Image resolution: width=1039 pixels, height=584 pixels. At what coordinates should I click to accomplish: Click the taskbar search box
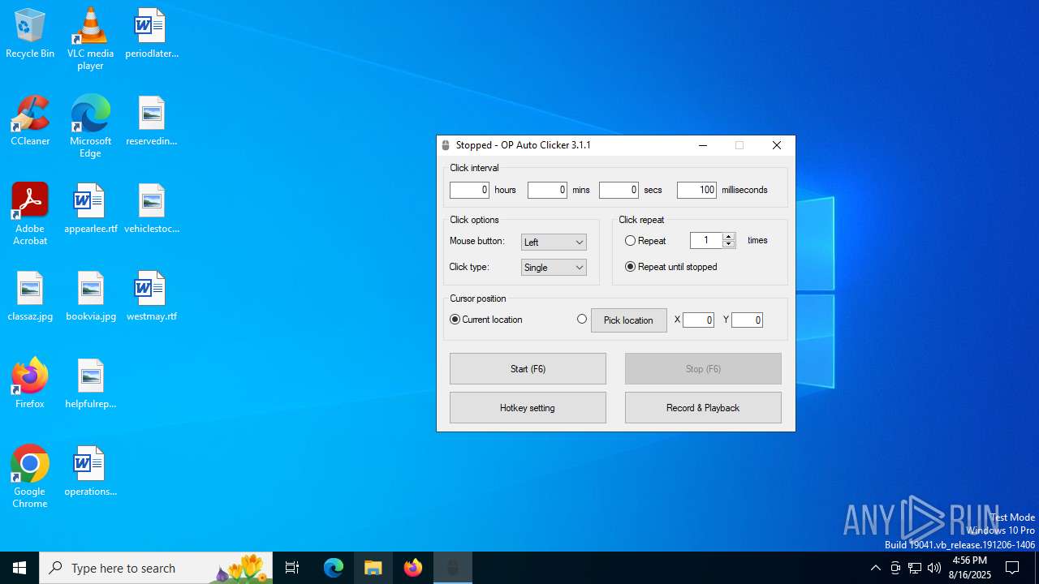(157, 568)
